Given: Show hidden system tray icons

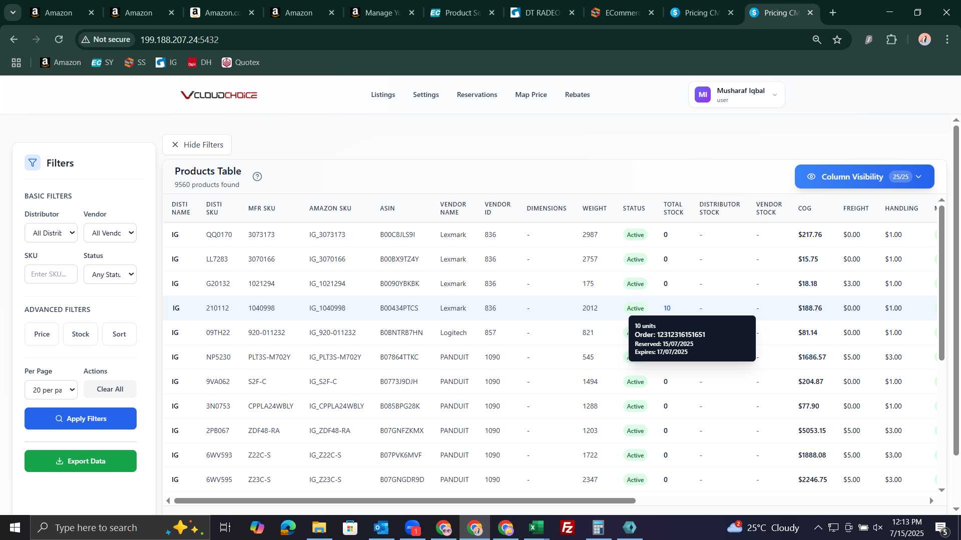Looking at the screenshot, I should tap(818, 527).
